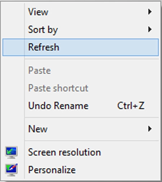Select Undo Rename in the menu
The height and width of the screenshot is (182, 162).
click(x=81, y=106)
